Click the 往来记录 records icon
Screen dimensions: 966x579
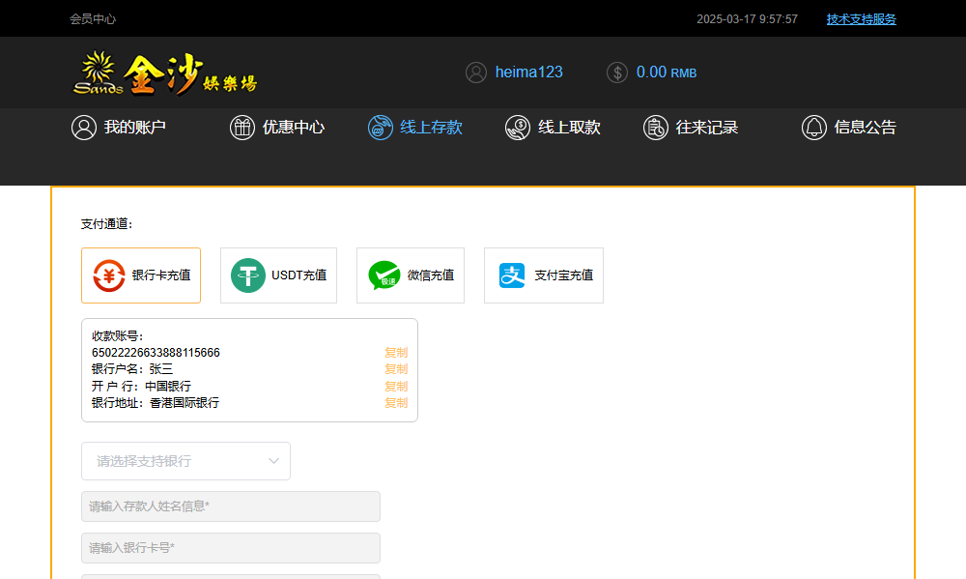click(x=656, y=128)
